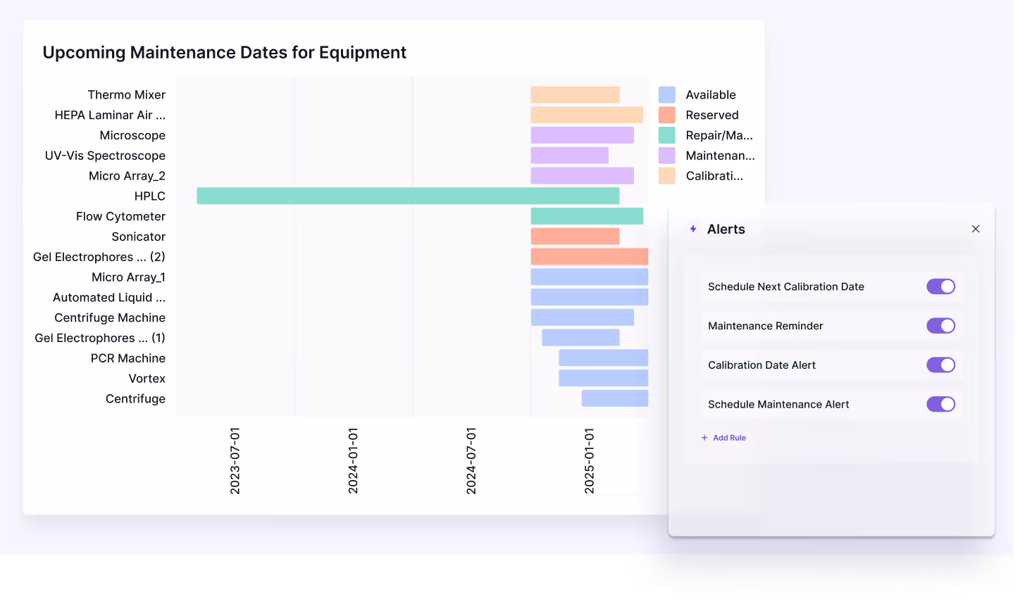Toggle off Schedule Next Calibration Date
This screenshot has width=1020, height=599.
coord(941,286)
